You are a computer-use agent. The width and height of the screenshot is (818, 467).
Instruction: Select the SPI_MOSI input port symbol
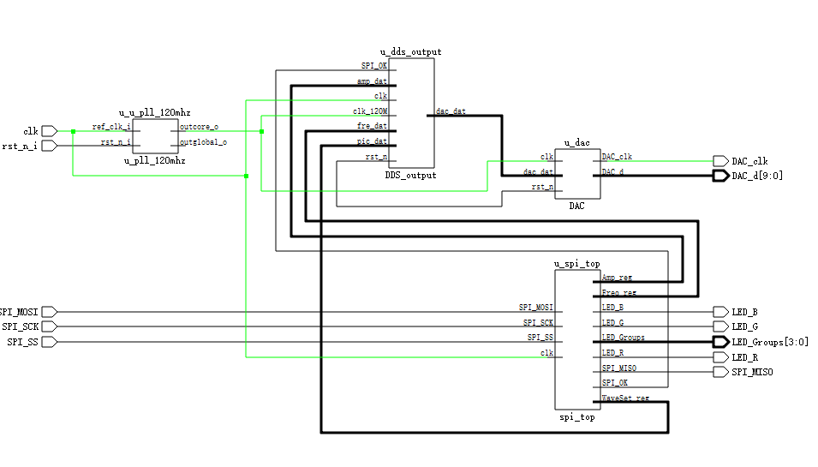(50, 312)
